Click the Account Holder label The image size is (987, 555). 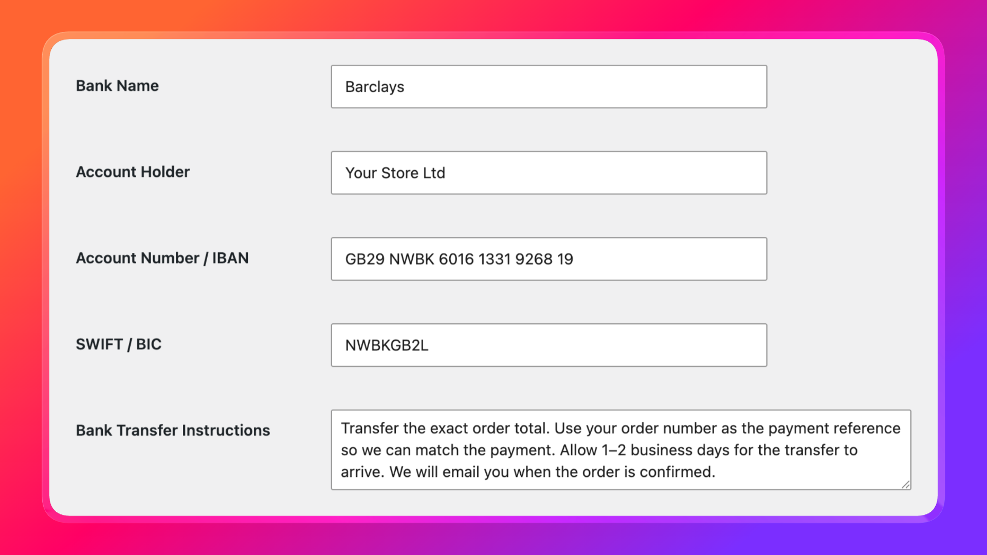point(133,172)
